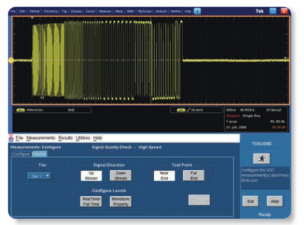The height and width of the screenshot is (225, 304).
Task: Click channel 1 ground reference marker
Action: 11,60
